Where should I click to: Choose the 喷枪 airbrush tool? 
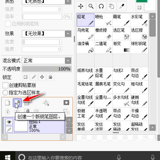click(103, 20)
